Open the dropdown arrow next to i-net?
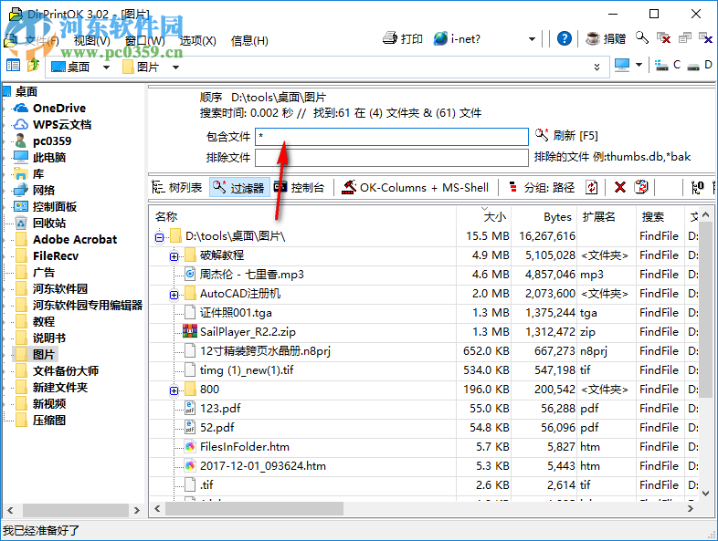Image resolution: width=718 pixels, height=541 pixels. 532,39
